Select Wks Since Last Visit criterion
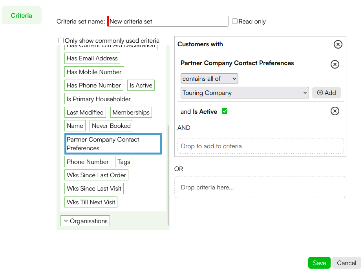The height and width of the screenshot is (271, 364). [94, 189]
